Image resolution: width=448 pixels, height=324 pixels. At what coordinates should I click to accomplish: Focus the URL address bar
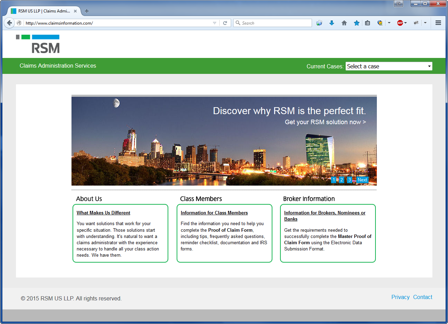pos(118,23)
